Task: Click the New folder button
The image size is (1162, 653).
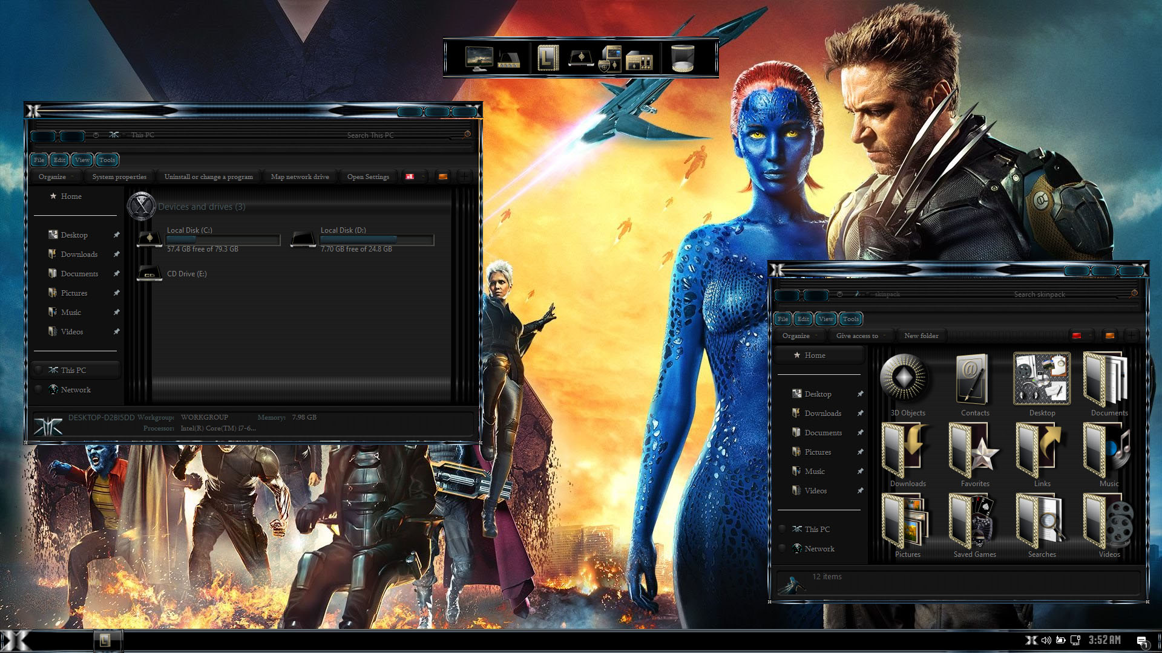Action: pyautogui.click(x=921, y=336)
